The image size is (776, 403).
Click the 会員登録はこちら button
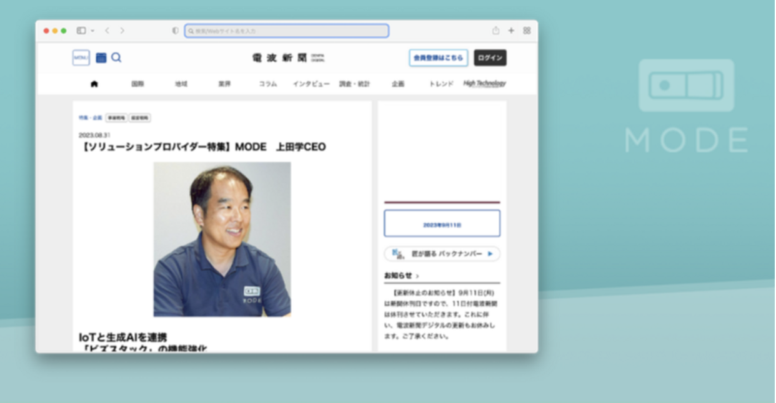tap(438, 58)
